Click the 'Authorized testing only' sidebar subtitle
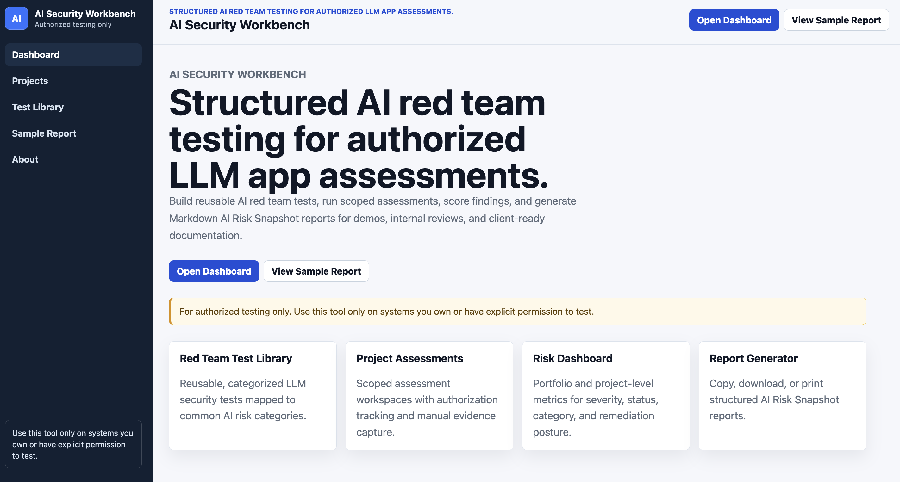 pyautogui.click(x=73, y=24)
